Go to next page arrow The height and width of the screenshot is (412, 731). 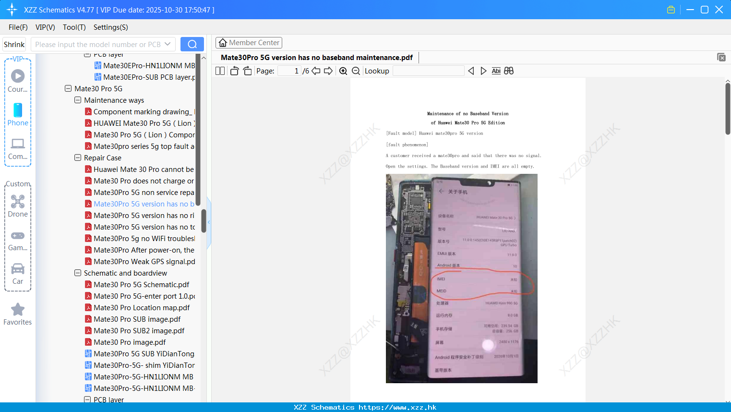point(328,71)
